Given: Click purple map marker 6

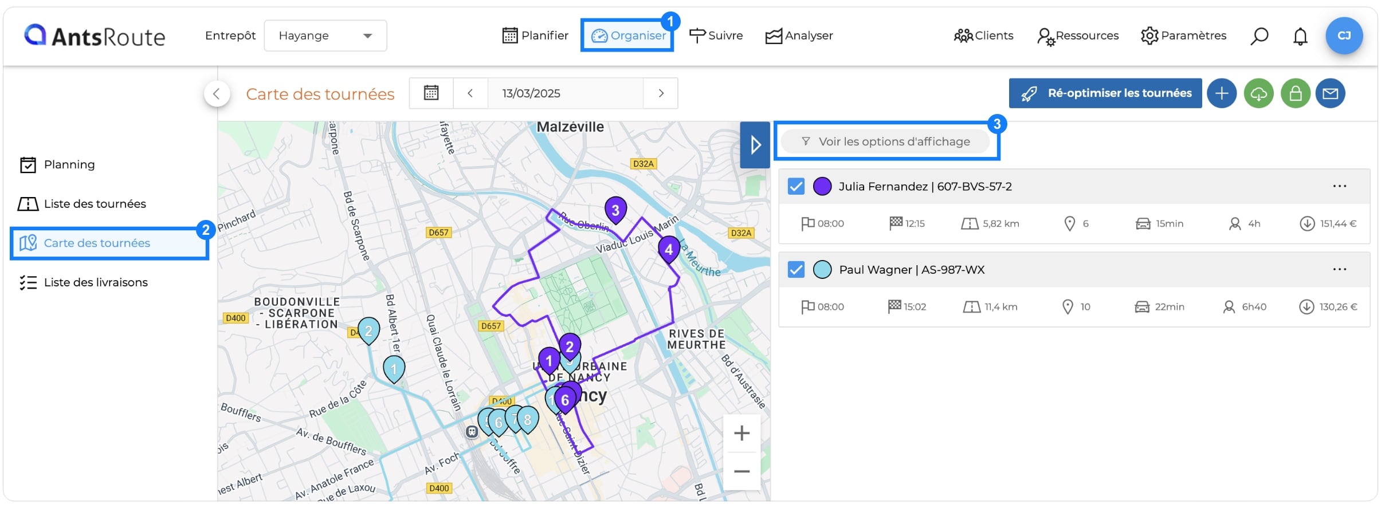Looking at the screenshot, I should pyautogui.click(x=565, y=400).
